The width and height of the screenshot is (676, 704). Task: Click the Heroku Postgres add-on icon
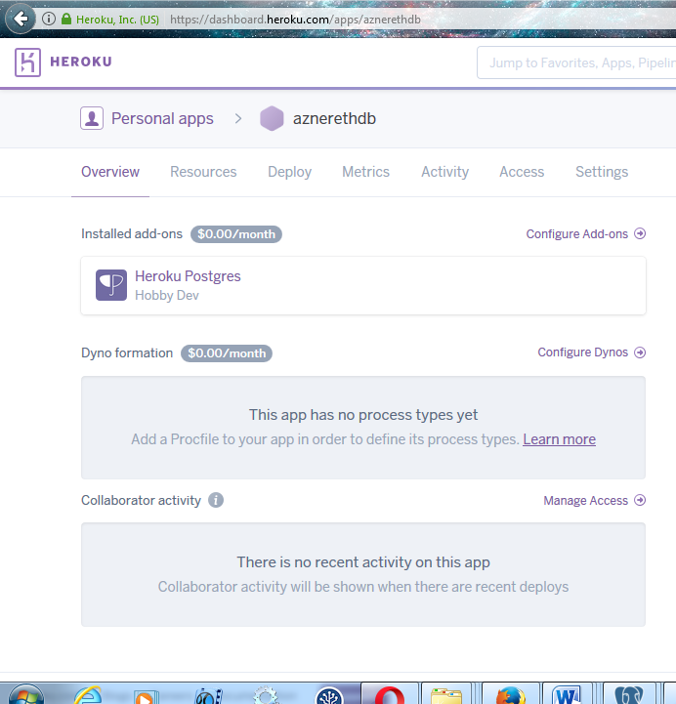(111, 285)
